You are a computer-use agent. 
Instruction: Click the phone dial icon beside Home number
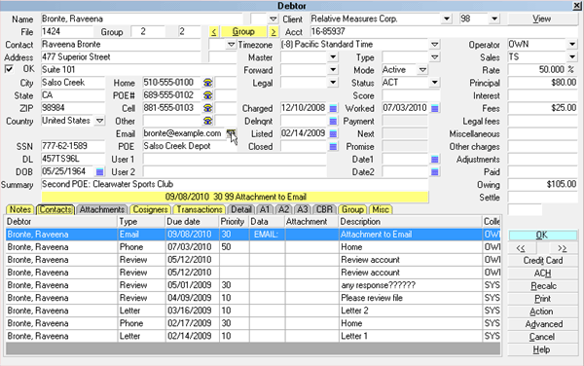[x=208, y=83]
